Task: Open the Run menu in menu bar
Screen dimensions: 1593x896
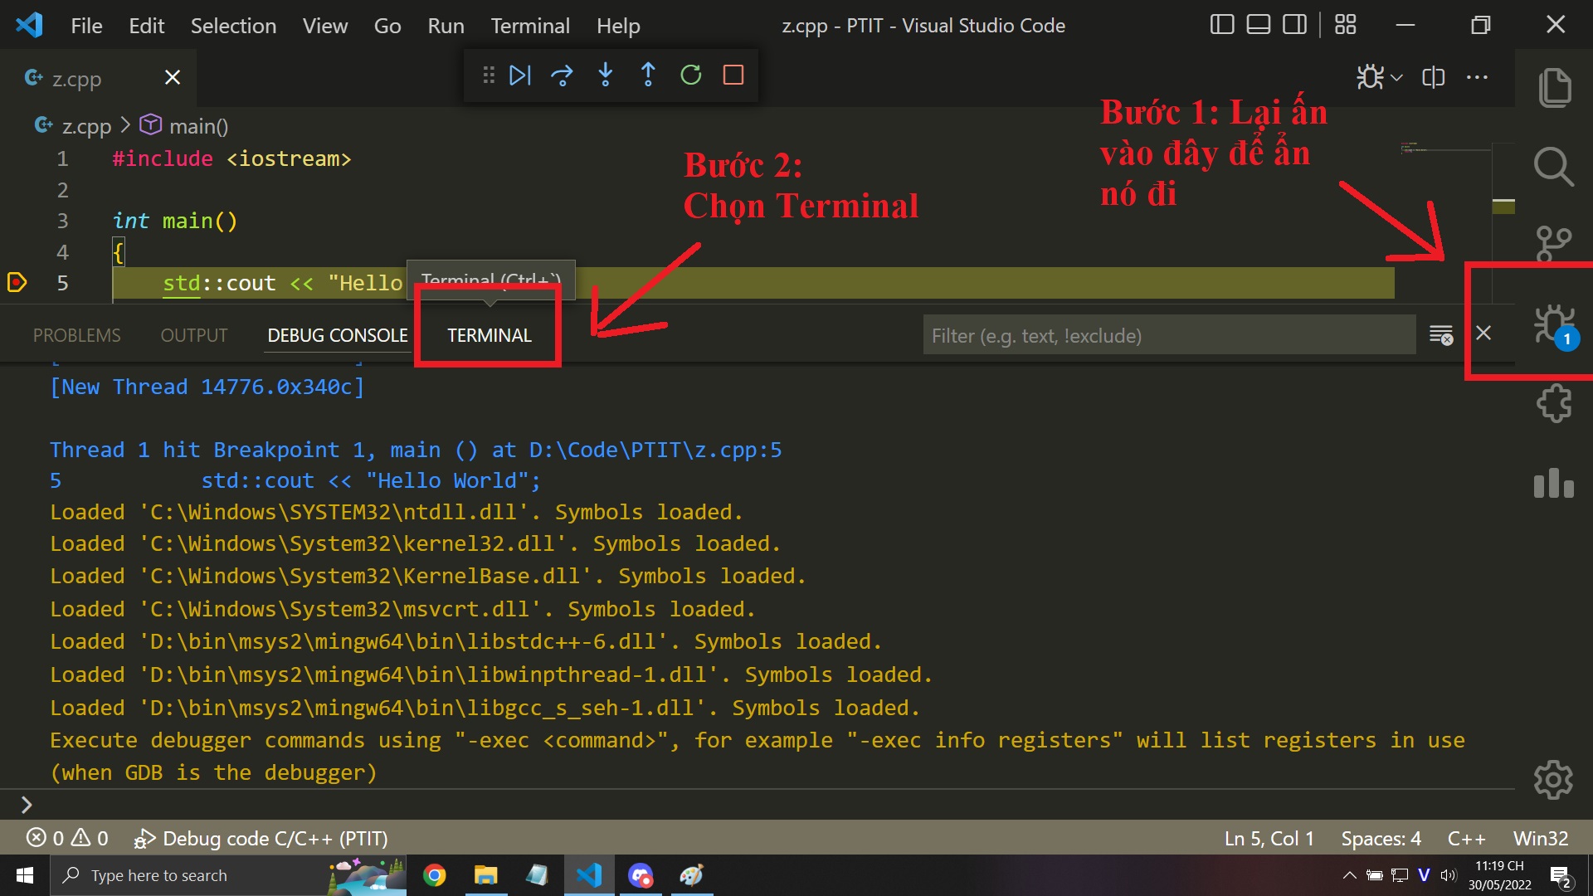Action: [446, 24]
